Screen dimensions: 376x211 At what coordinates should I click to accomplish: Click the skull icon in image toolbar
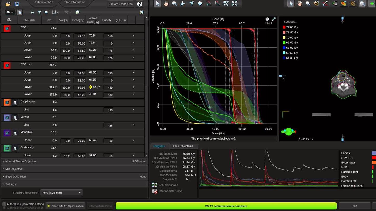pyautogui.click(x=362, y=3)
